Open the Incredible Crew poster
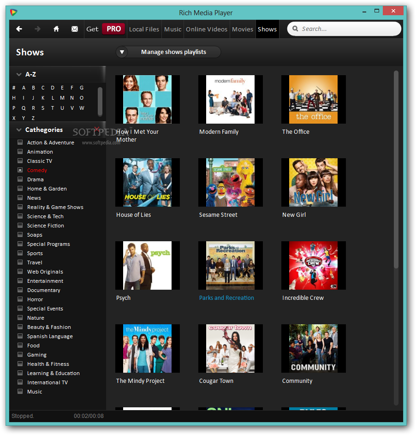 (x=314, y=266)
